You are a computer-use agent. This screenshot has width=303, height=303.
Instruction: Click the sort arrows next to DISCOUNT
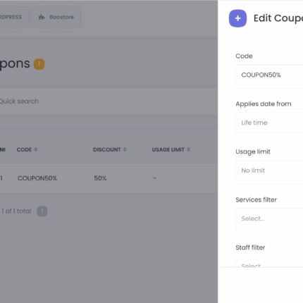pos(125,149)
